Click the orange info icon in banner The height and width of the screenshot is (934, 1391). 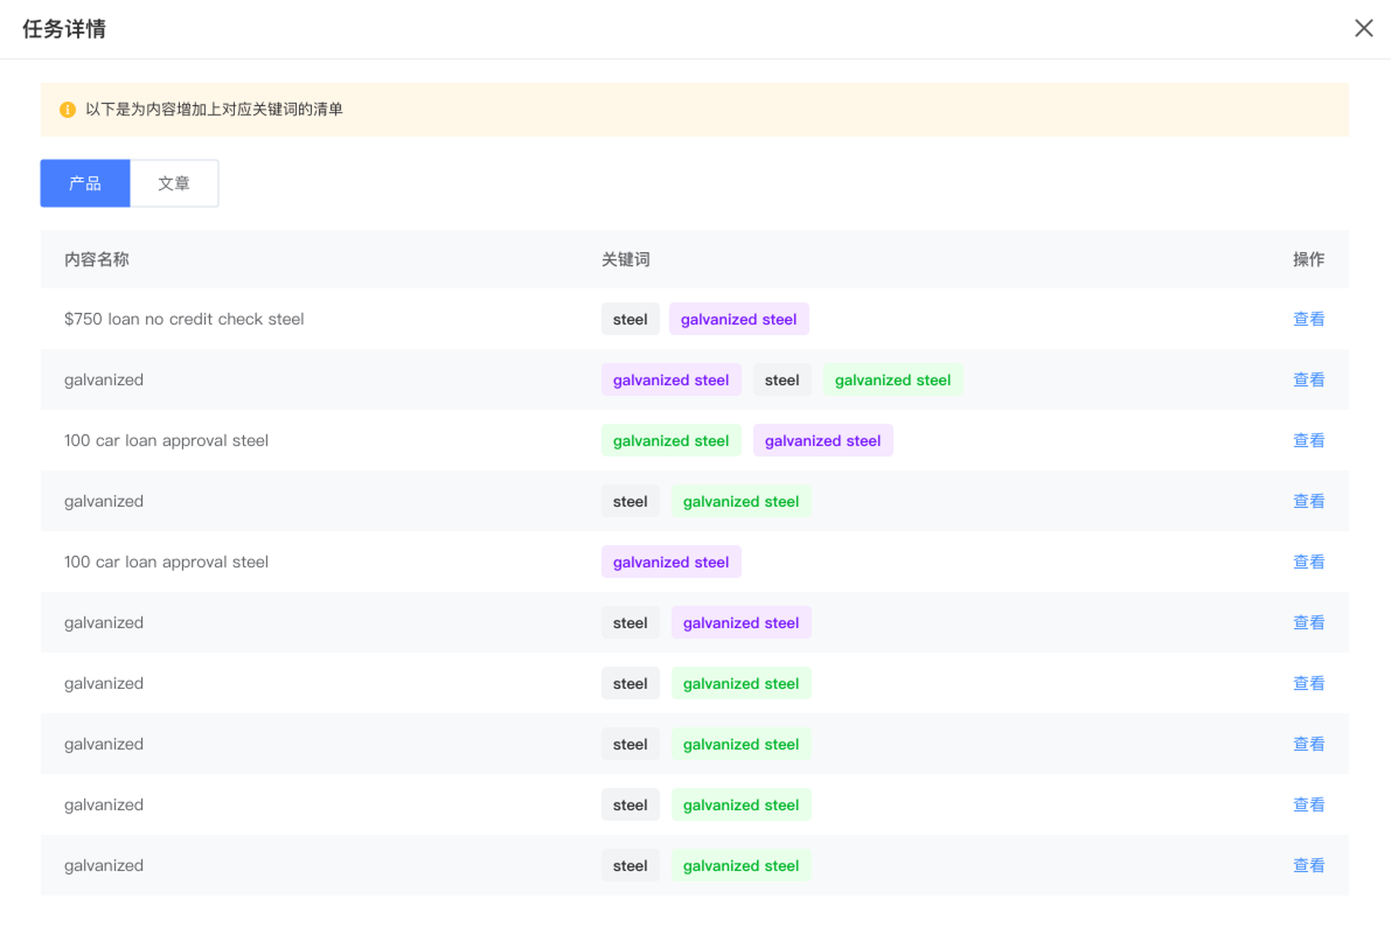point(67,109)
